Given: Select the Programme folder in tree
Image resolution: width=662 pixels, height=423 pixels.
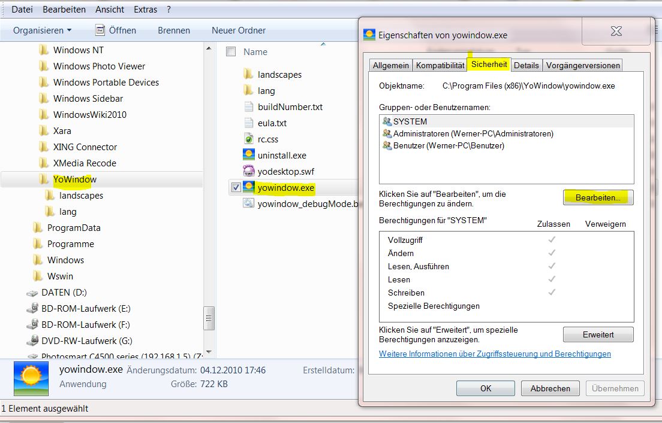Looking at the screenshot, I should click(71, 244).
